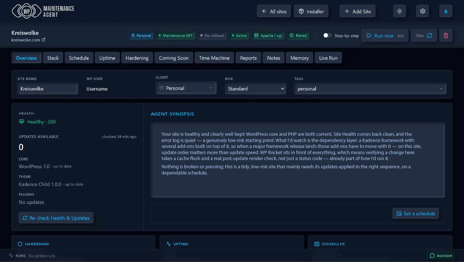Click the WP User Username field
This screenshot has height=262, width=464.
97,89
